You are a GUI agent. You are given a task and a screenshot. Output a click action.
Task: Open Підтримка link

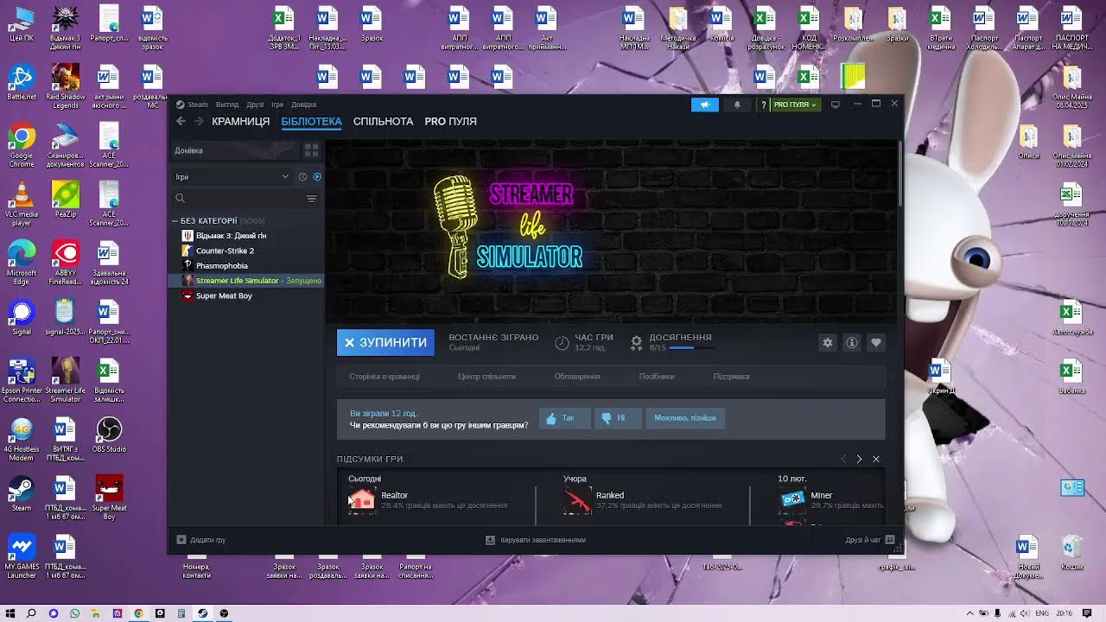pyautogui.click(x=731, y=377)
